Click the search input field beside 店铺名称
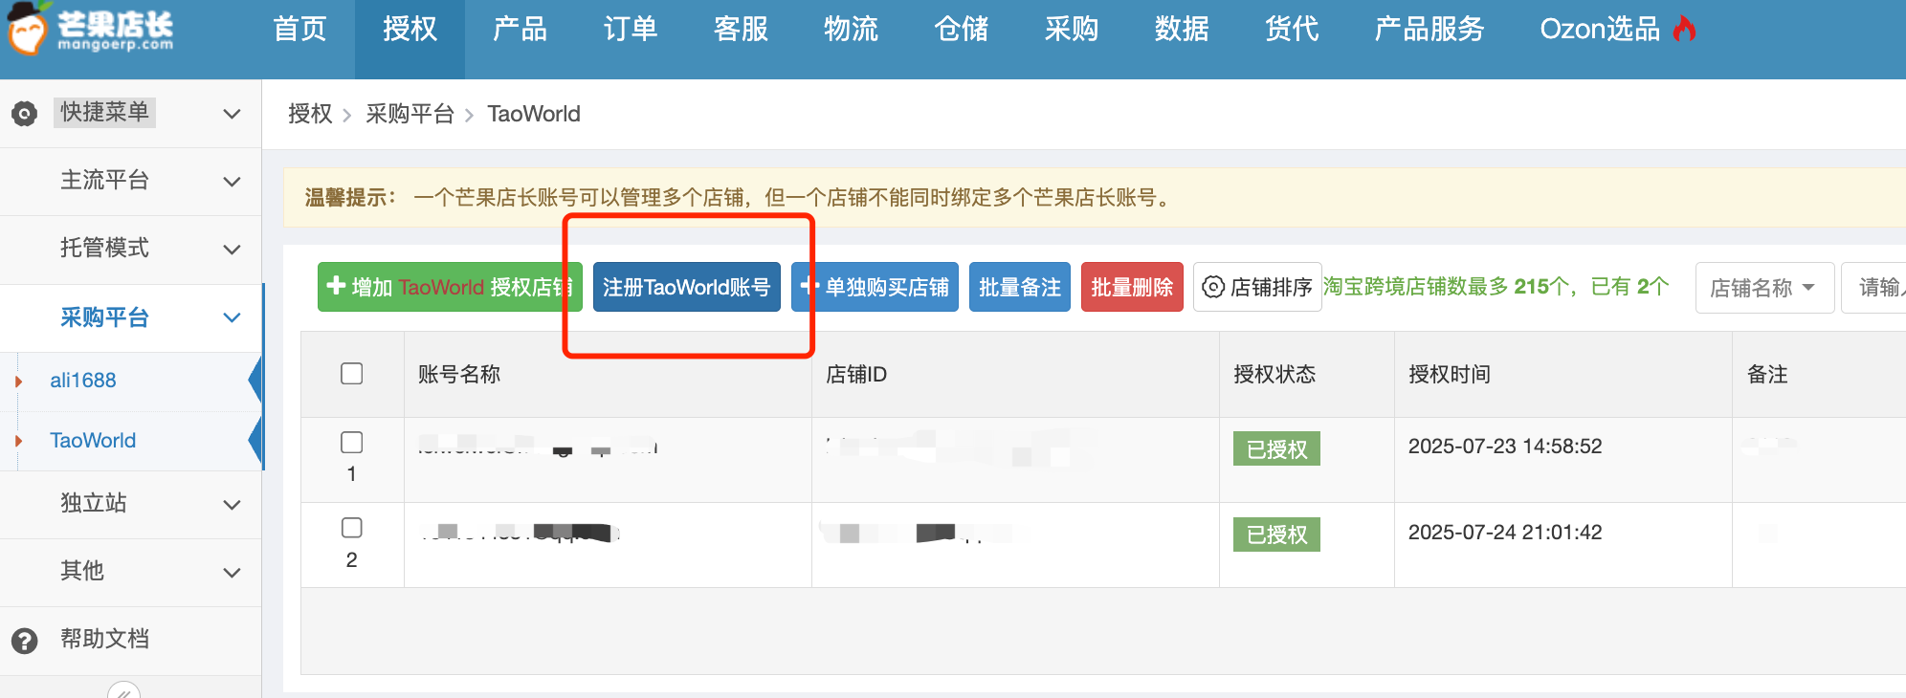Image resolution: width=1906 pixels, height=698 pixels. click(1874, 288)
